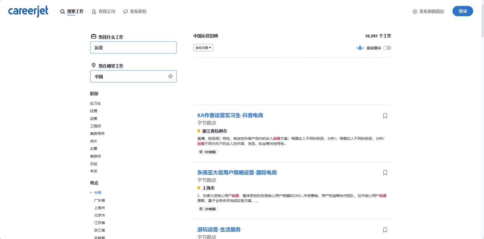Filter by job title 主管
The width and height of the screenshot is (484, 239).
click(x=94, y=149)
